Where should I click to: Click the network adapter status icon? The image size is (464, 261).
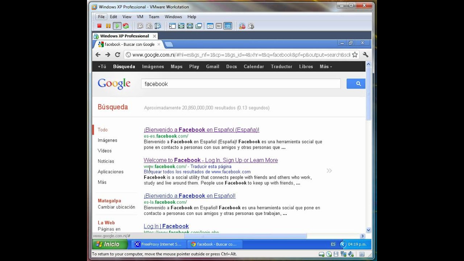point(343,254)
